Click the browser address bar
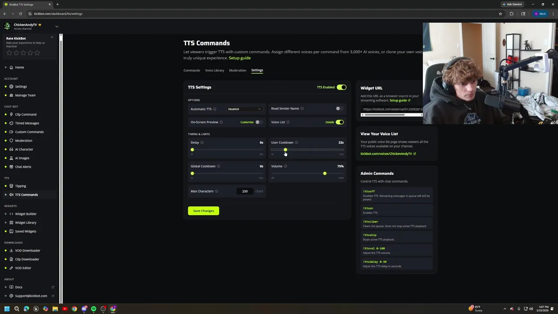 click(x=262, y=14)
